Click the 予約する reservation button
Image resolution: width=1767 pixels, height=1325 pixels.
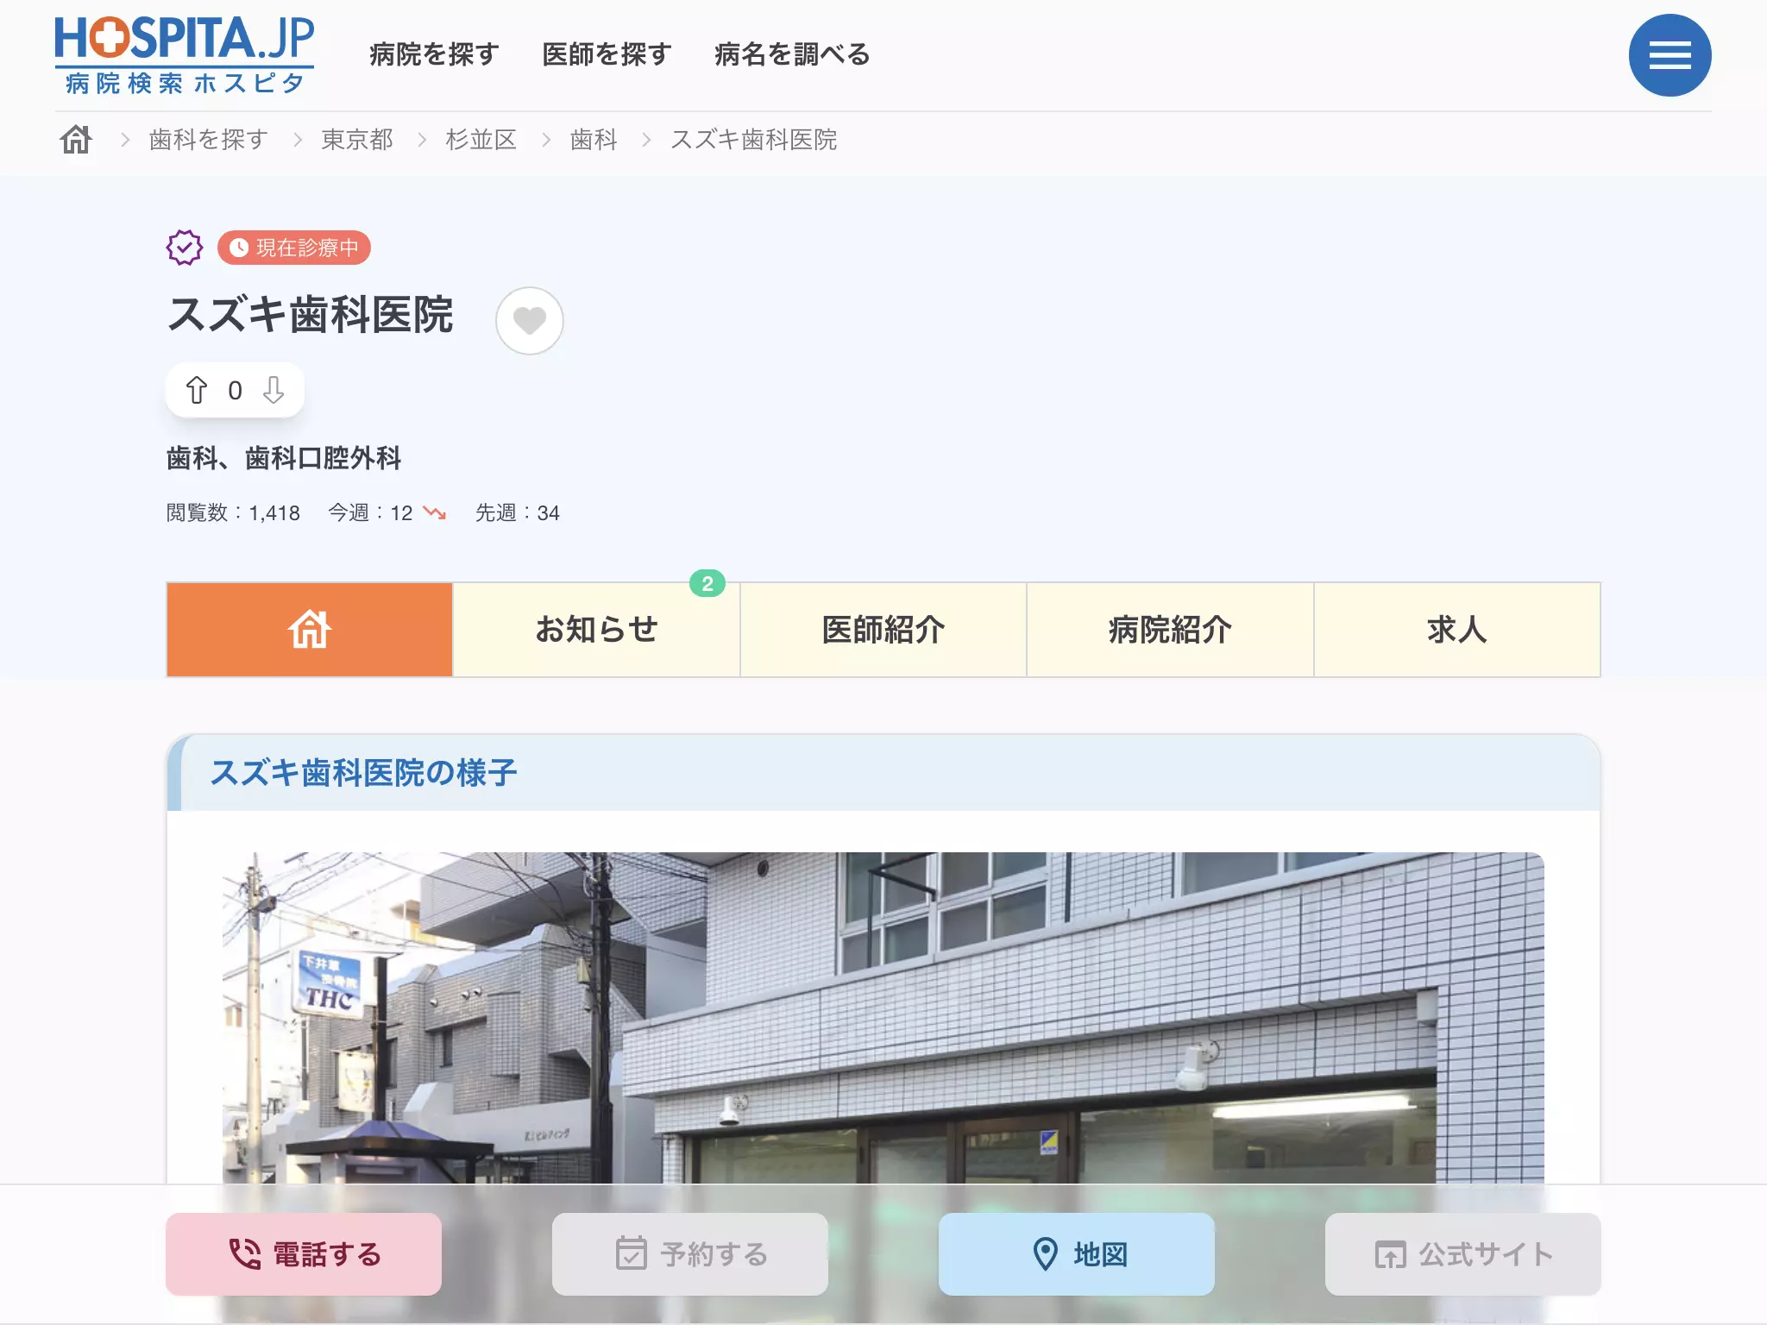[690, 1253]
